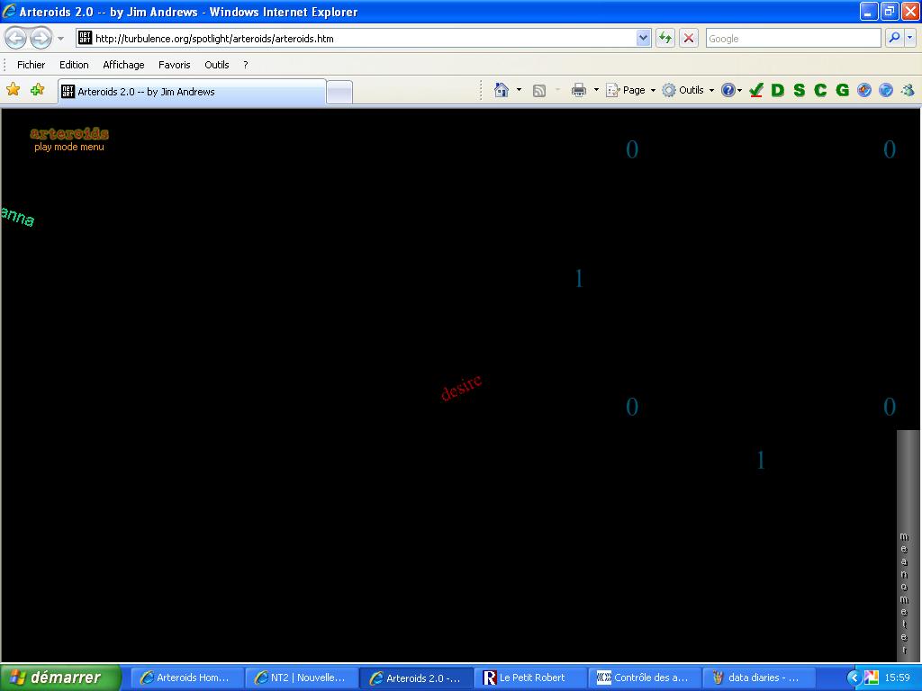Open the démarrer Start button
This screenshot has width=922, height=691.
pyautogui.click(x=60, y=678)
